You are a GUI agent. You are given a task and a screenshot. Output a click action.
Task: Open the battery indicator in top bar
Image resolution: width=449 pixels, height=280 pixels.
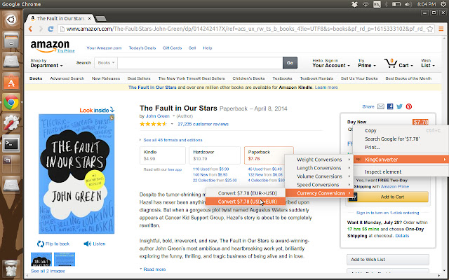click(x=396, y=4)
